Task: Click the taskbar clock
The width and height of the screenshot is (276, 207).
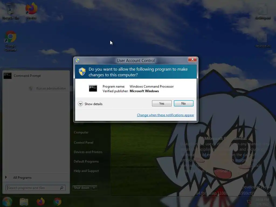Action: click(262, 202)
